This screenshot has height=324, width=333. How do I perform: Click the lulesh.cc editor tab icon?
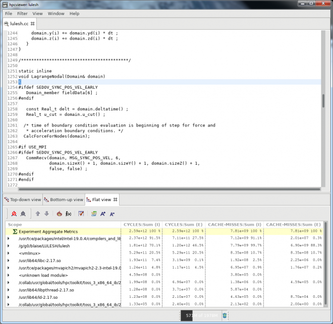pyautogui.click(x=7, y=24)
